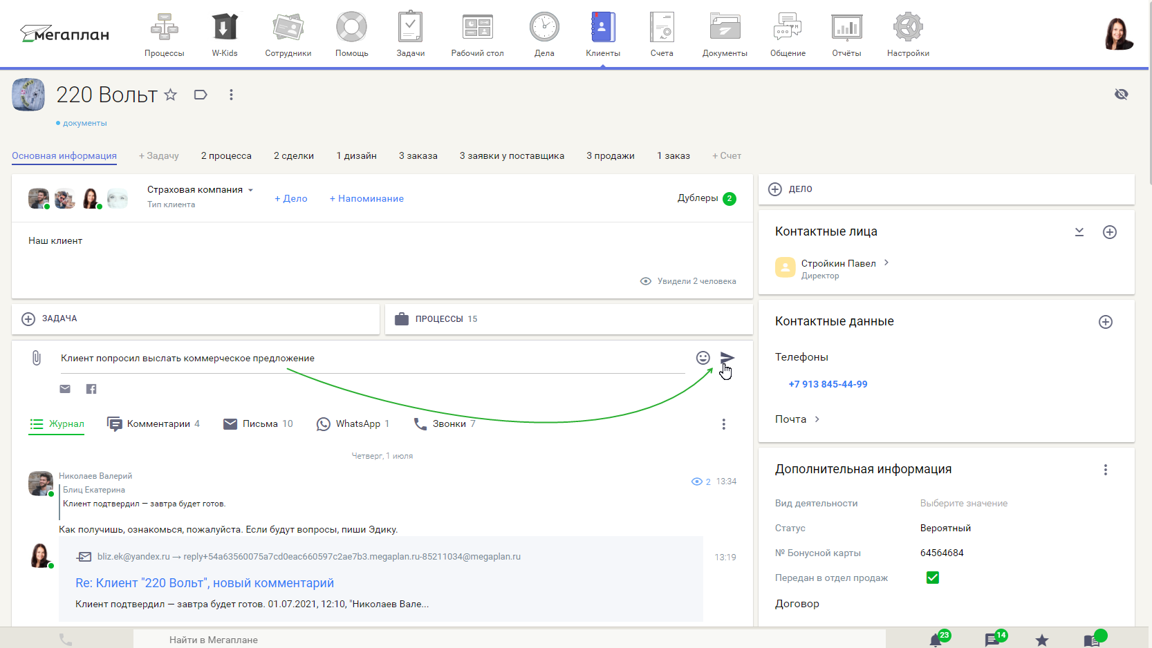Select the Журнал feed tab

[x=57, y=423]
